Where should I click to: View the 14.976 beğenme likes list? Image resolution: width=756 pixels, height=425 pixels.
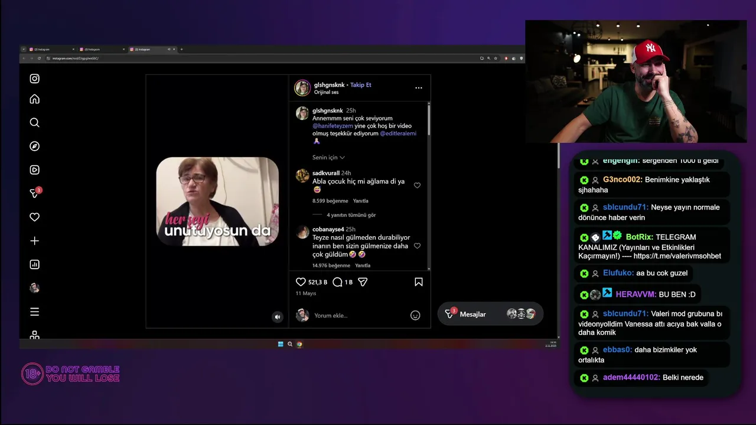pyautogui.click(x=331, y=266)
